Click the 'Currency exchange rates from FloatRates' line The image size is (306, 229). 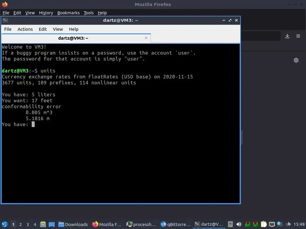pyautogui.click(x=97, y=77)
